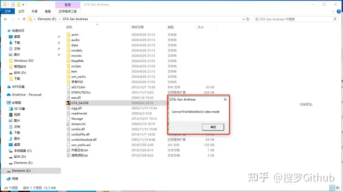Go back with the back arrow
The image size is (343, 192).
coord(6,19)
